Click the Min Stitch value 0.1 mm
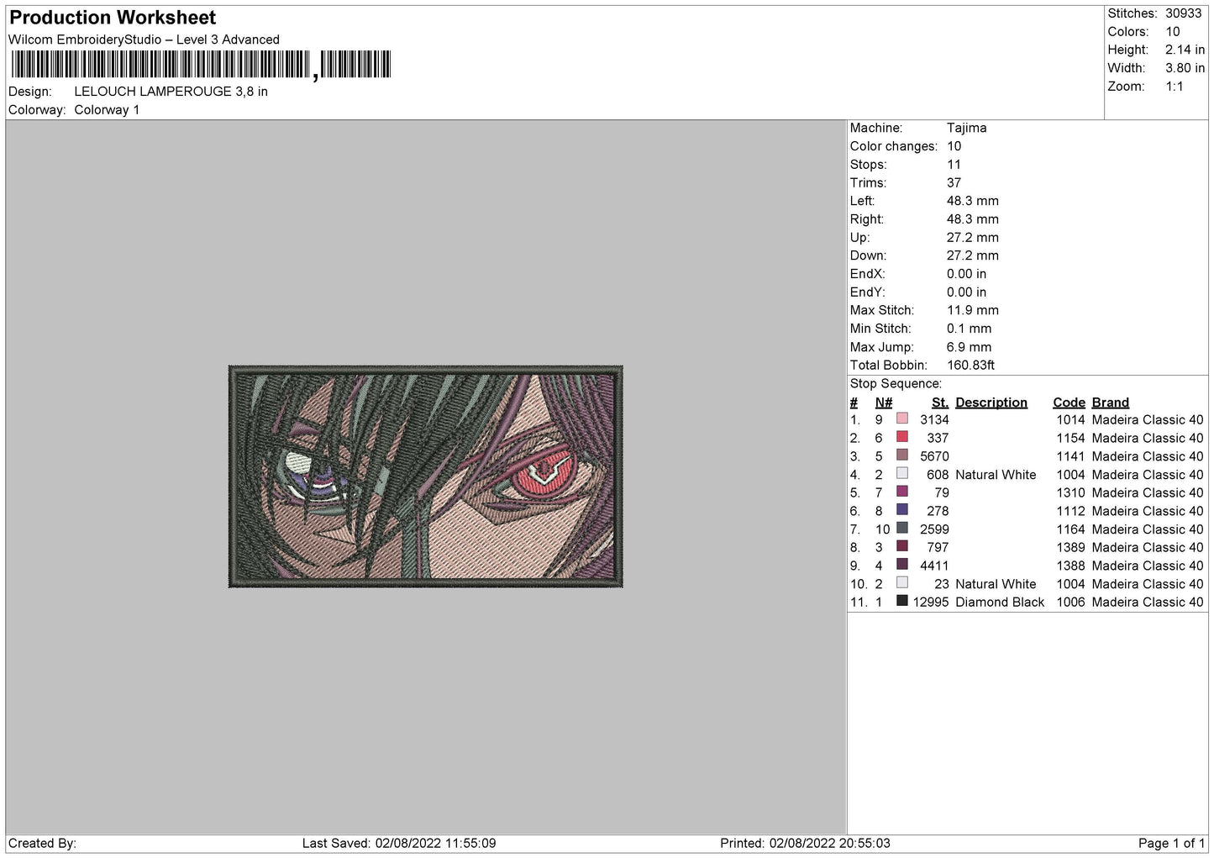This screenshot has width=1214, height=858. (x=970, y=329)
